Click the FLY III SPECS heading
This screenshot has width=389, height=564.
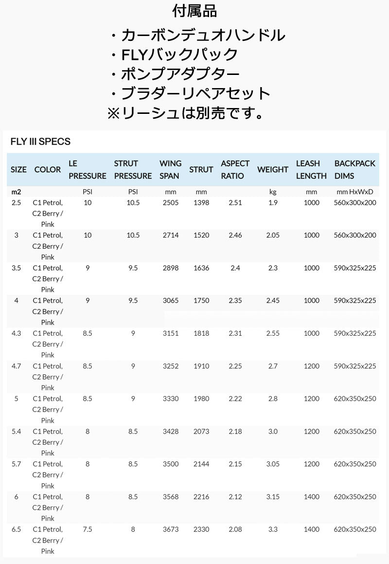40,142
